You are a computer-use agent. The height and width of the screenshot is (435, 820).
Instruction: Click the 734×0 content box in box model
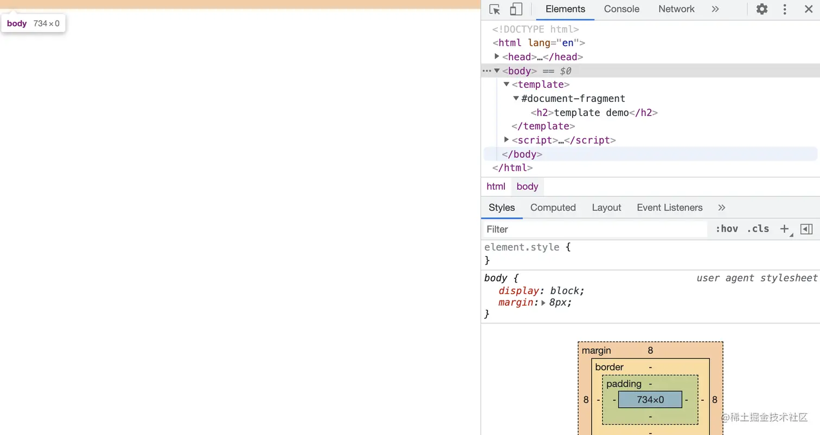coord(650,400)
